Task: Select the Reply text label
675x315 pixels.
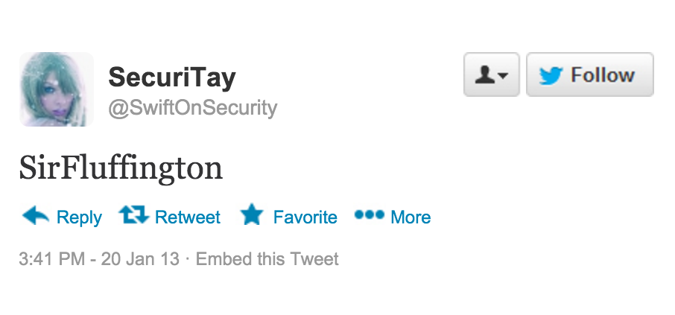Action: click(79, 217)
